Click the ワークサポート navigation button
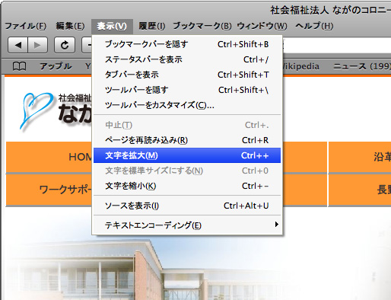 pos(49,190)
